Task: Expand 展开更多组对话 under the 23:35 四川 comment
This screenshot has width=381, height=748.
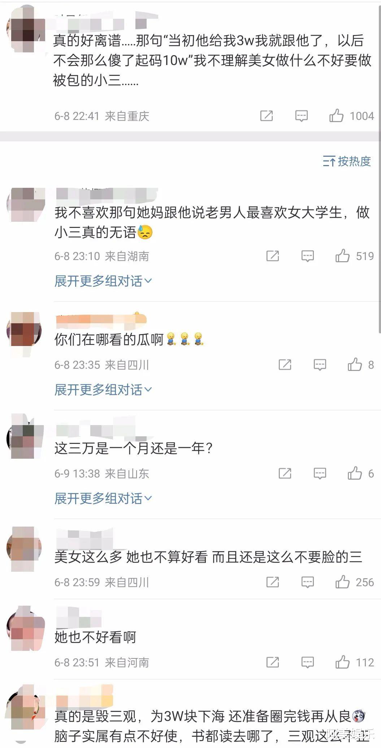Action: pyautogui.click(x=103, y=390)
